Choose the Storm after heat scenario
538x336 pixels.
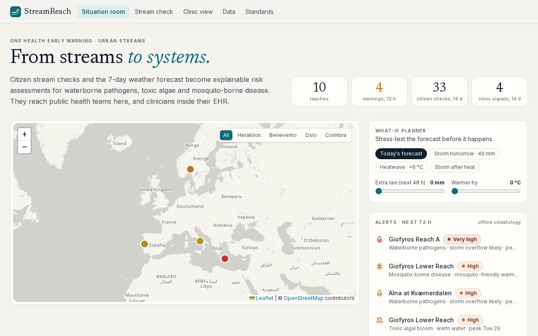point(455,167)
